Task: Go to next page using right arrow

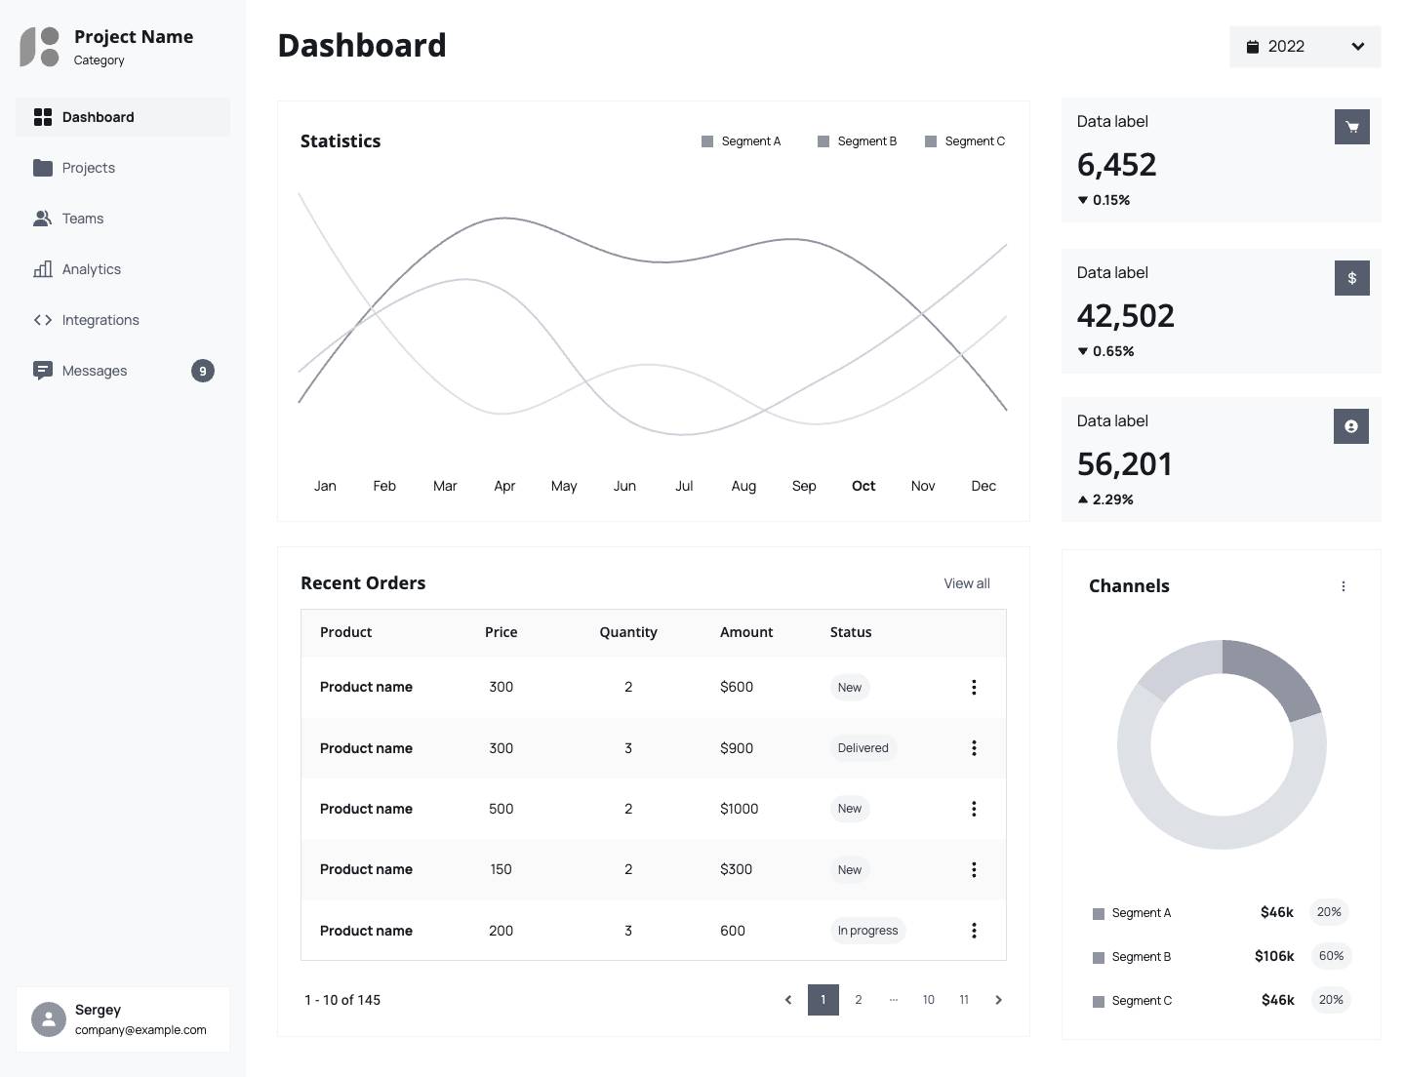Action: tap(998, 1000)
